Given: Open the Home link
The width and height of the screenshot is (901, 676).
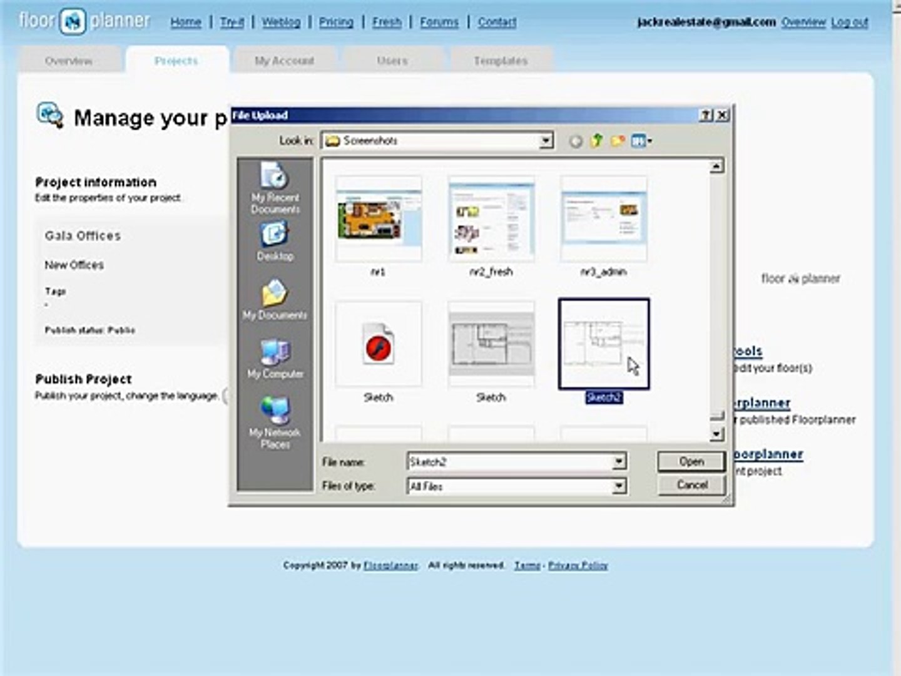Looking at the screenshot, I should coord(186,22).
